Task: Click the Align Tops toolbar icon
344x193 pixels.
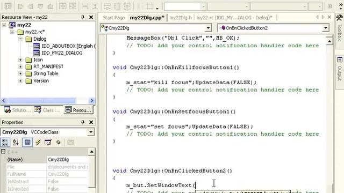Action: point(40,6)
